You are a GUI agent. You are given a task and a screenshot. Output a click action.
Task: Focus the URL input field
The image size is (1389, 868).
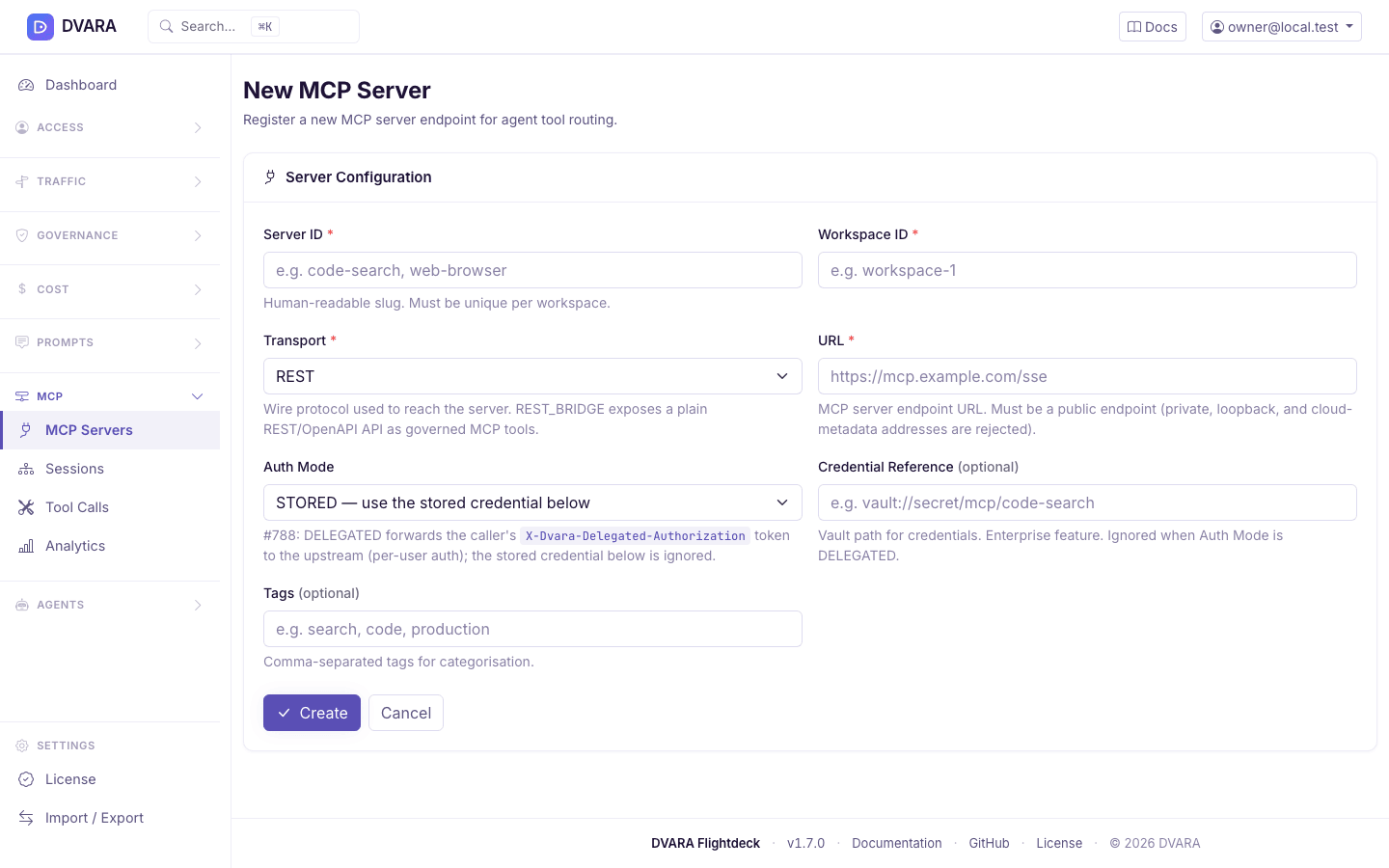[1087, 376]
